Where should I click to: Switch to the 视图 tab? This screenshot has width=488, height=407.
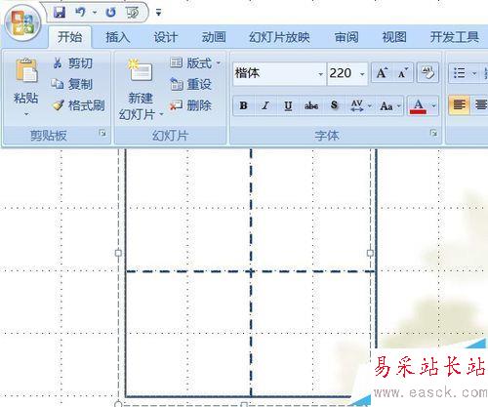pyautogui.click(x=394, y=37)
